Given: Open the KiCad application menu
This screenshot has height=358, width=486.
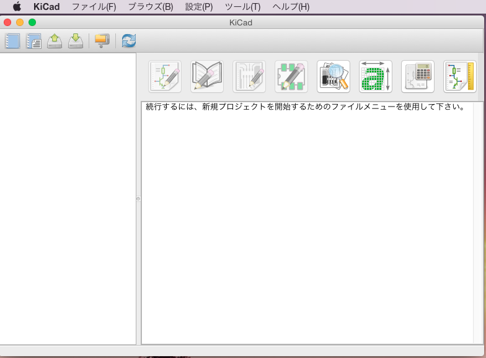Looking at the screenshot, I should [46, 6].
